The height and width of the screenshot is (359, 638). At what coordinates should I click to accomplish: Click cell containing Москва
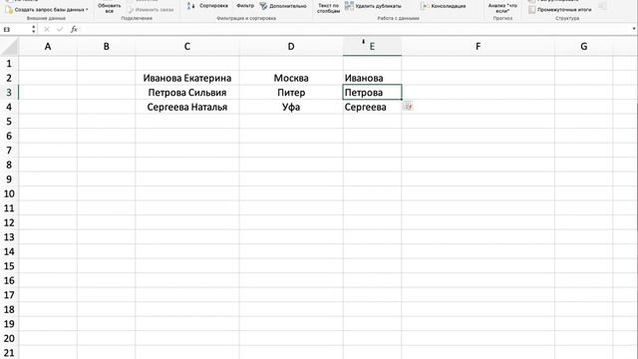click(x=291, y=78)
